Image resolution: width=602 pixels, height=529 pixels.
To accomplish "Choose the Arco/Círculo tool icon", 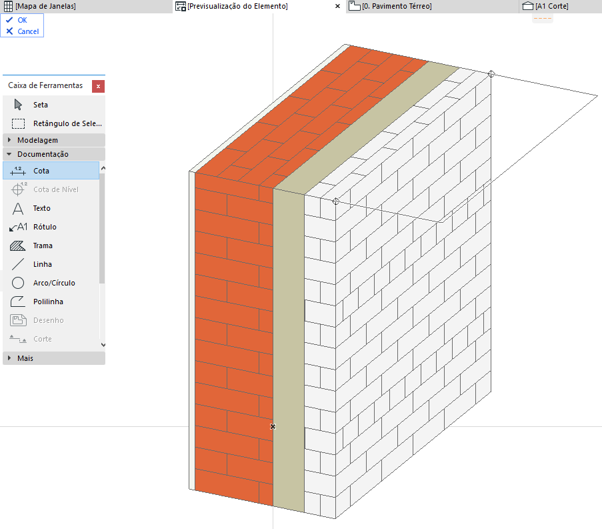I will point(17,283).
